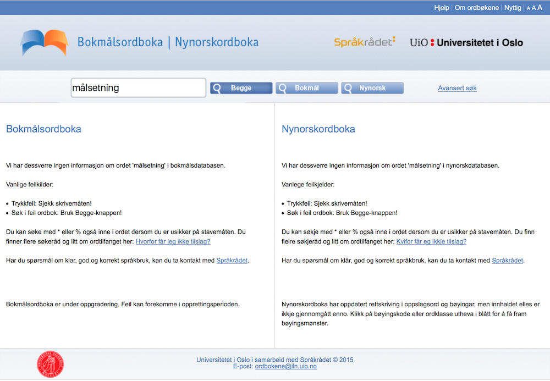Select the largest font size A
Image resolution: width=550 pixels, height=381 pixels.
click(540, 8)
